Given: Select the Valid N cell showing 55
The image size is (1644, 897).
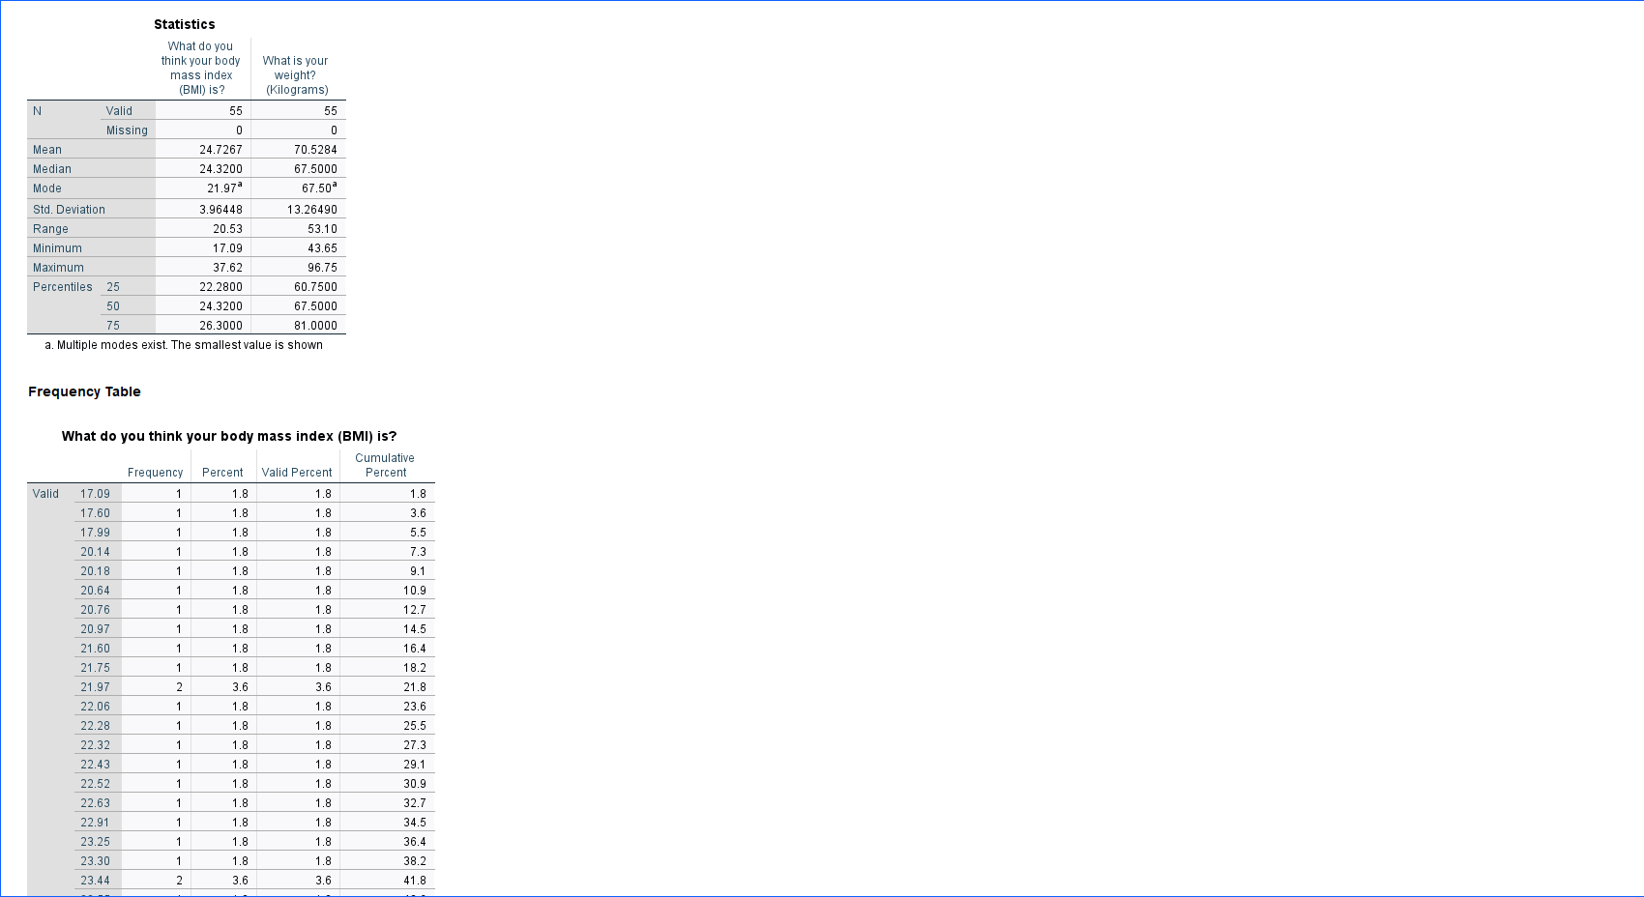Looking at the screenshot, I should [x=232, y=110].
